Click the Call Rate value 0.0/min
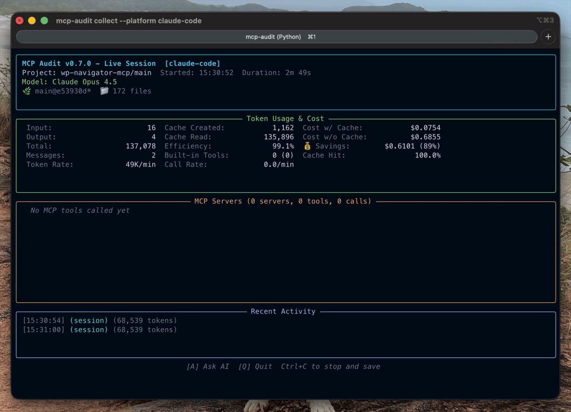This screenshot has width=571, height=412. [278, 164]
